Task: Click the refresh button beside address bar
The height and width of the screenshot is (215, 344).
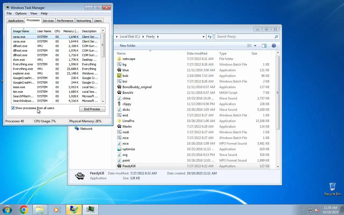Action: coord(210,37)
